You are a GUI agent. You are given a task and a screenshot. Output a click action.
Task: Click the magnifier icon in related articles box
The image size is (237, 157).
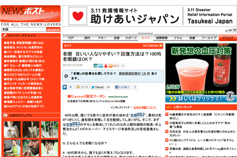pos(66,76)
